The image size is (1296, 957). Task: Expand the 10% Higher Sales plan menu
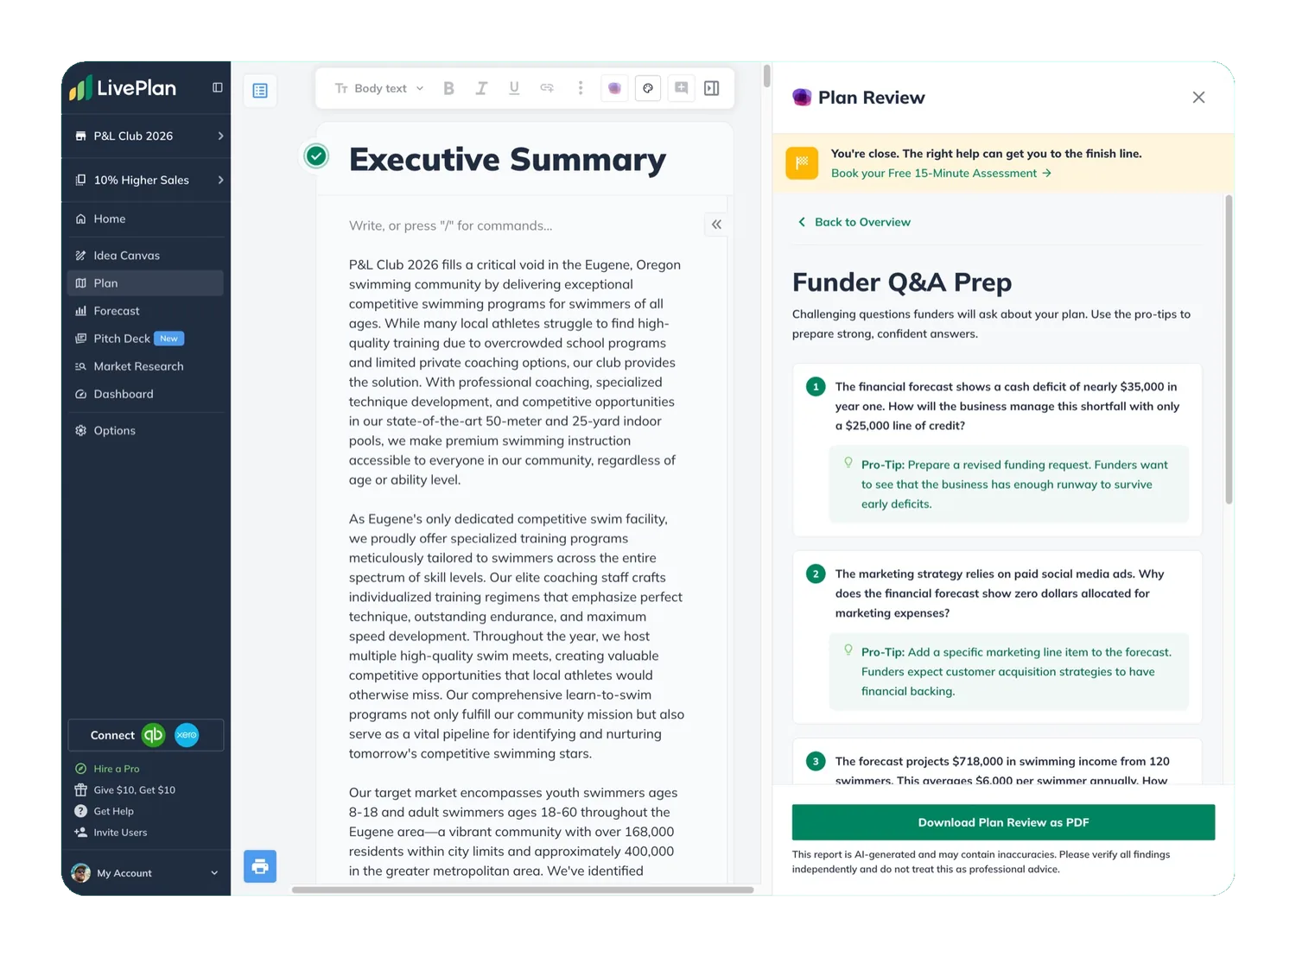coord(146,180)
